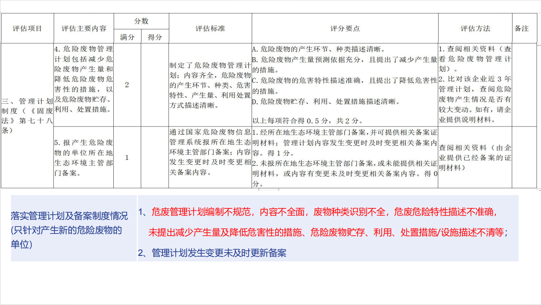Image resolution: width=541 pixels, height=305 pixels.
Task: Select the 评估方法 column header
Action: tap(475, 29)
